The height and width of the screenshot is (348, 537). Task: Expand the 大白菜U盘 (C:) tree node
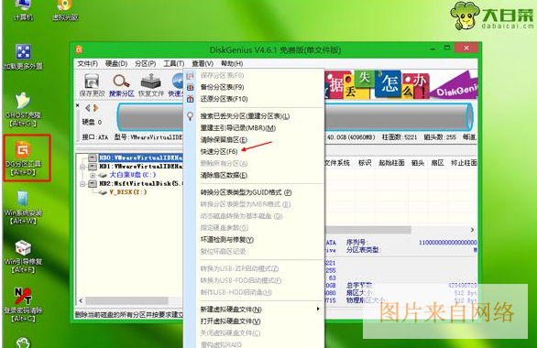(93, 175)
